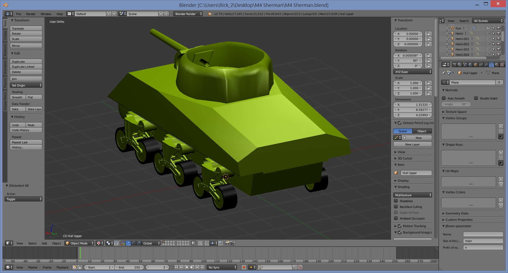Image resolution: width=508 pixels, height=273 pixels.
Task: Uncheck the Grease Pencil Layers checkbox
Action: point(400,123)
